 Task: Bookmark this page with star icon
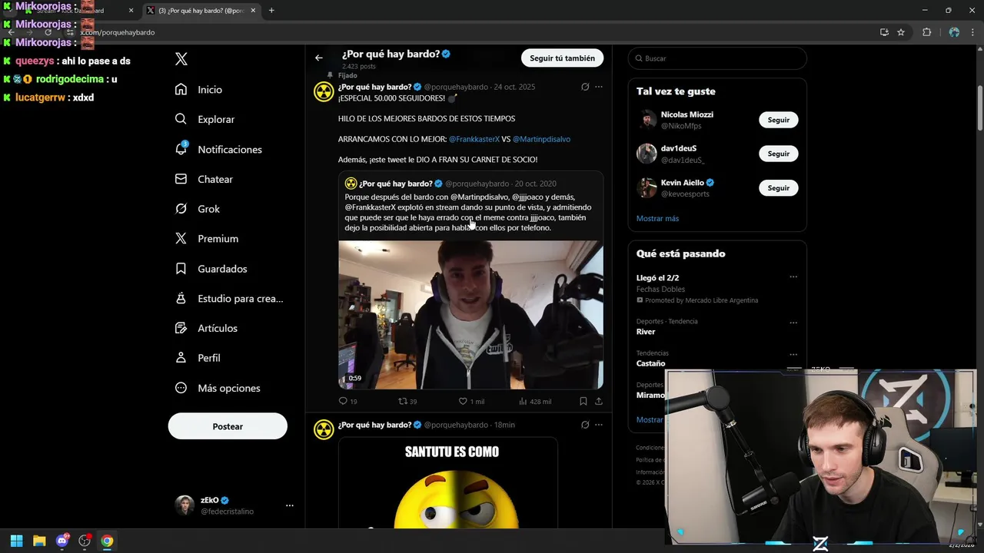pyautogui.click(x=901, y=32)
